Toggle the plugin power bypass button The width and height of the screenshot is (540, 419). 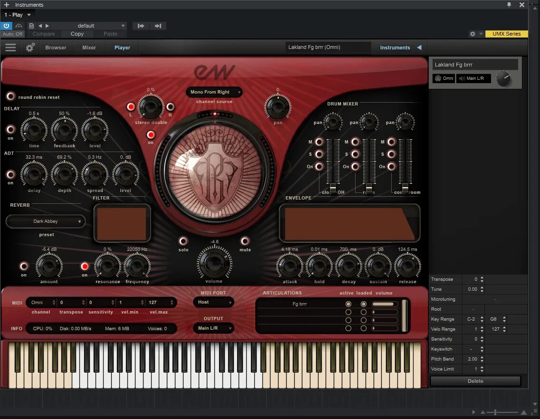[x=7, y=26]
